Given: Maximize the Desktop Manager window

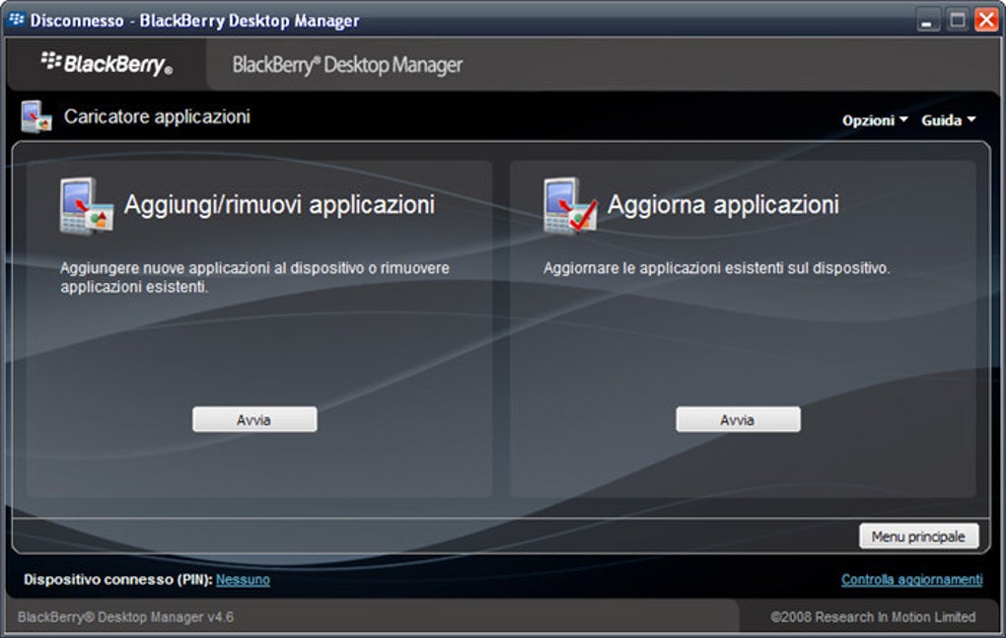Looking at the screenshot, I should tap(957, 20).
